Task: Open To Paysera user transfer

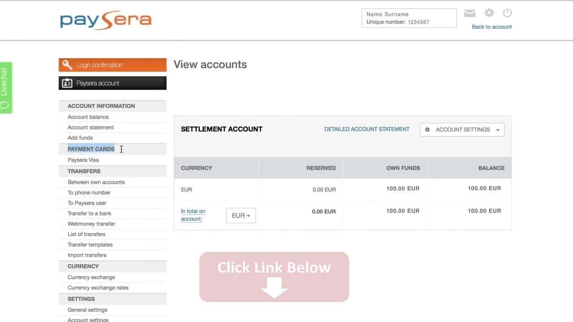Action: point(87,203)
